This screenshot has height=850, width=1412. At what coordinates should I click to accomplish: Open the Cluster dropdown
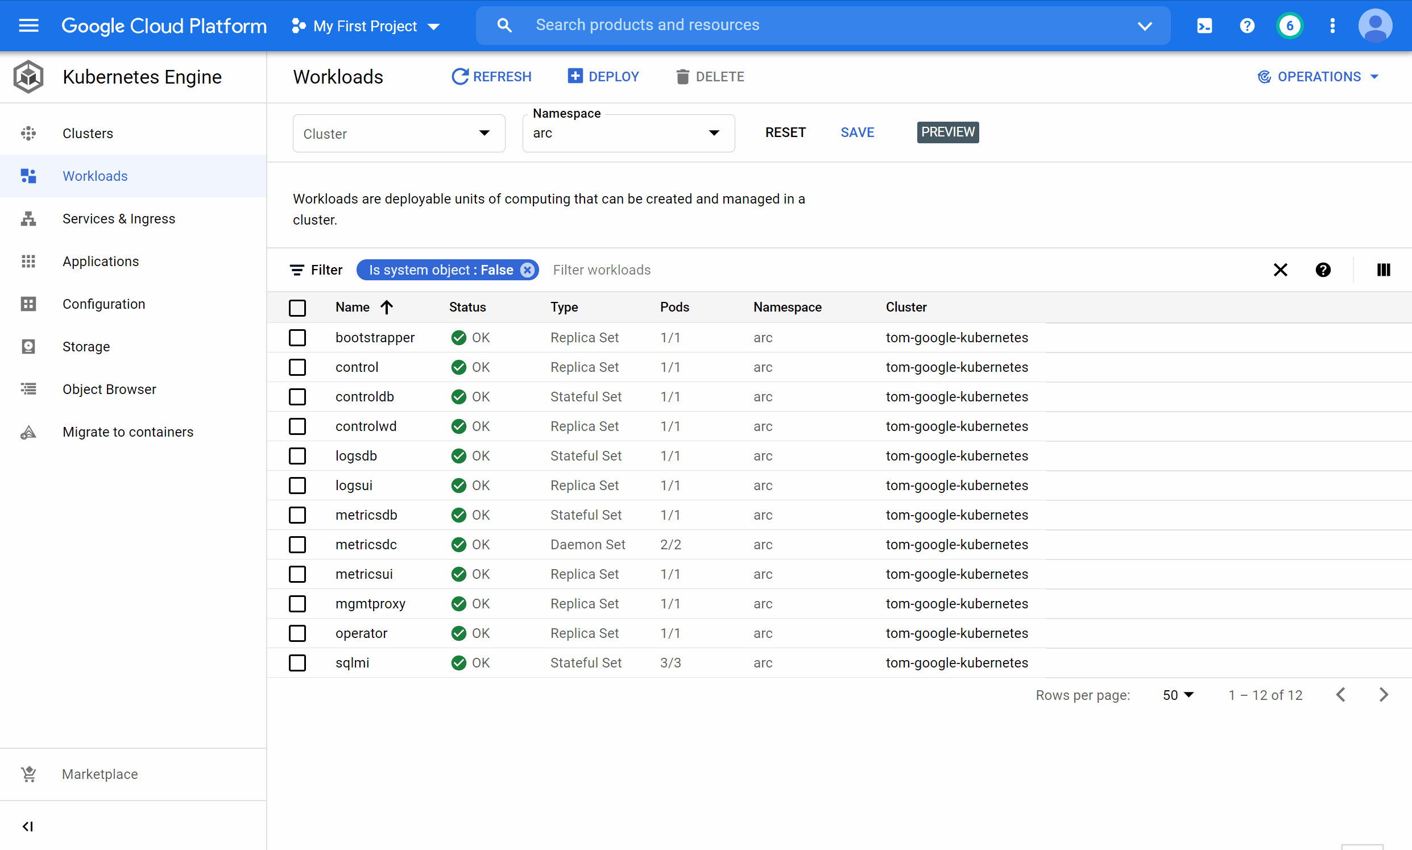[x=399, y=134]
